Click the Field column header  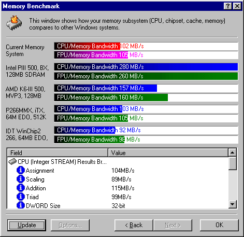pos(58,153)
